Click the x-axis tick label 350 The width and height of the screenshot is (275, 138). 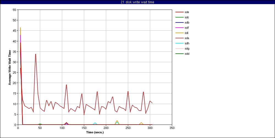172,128
